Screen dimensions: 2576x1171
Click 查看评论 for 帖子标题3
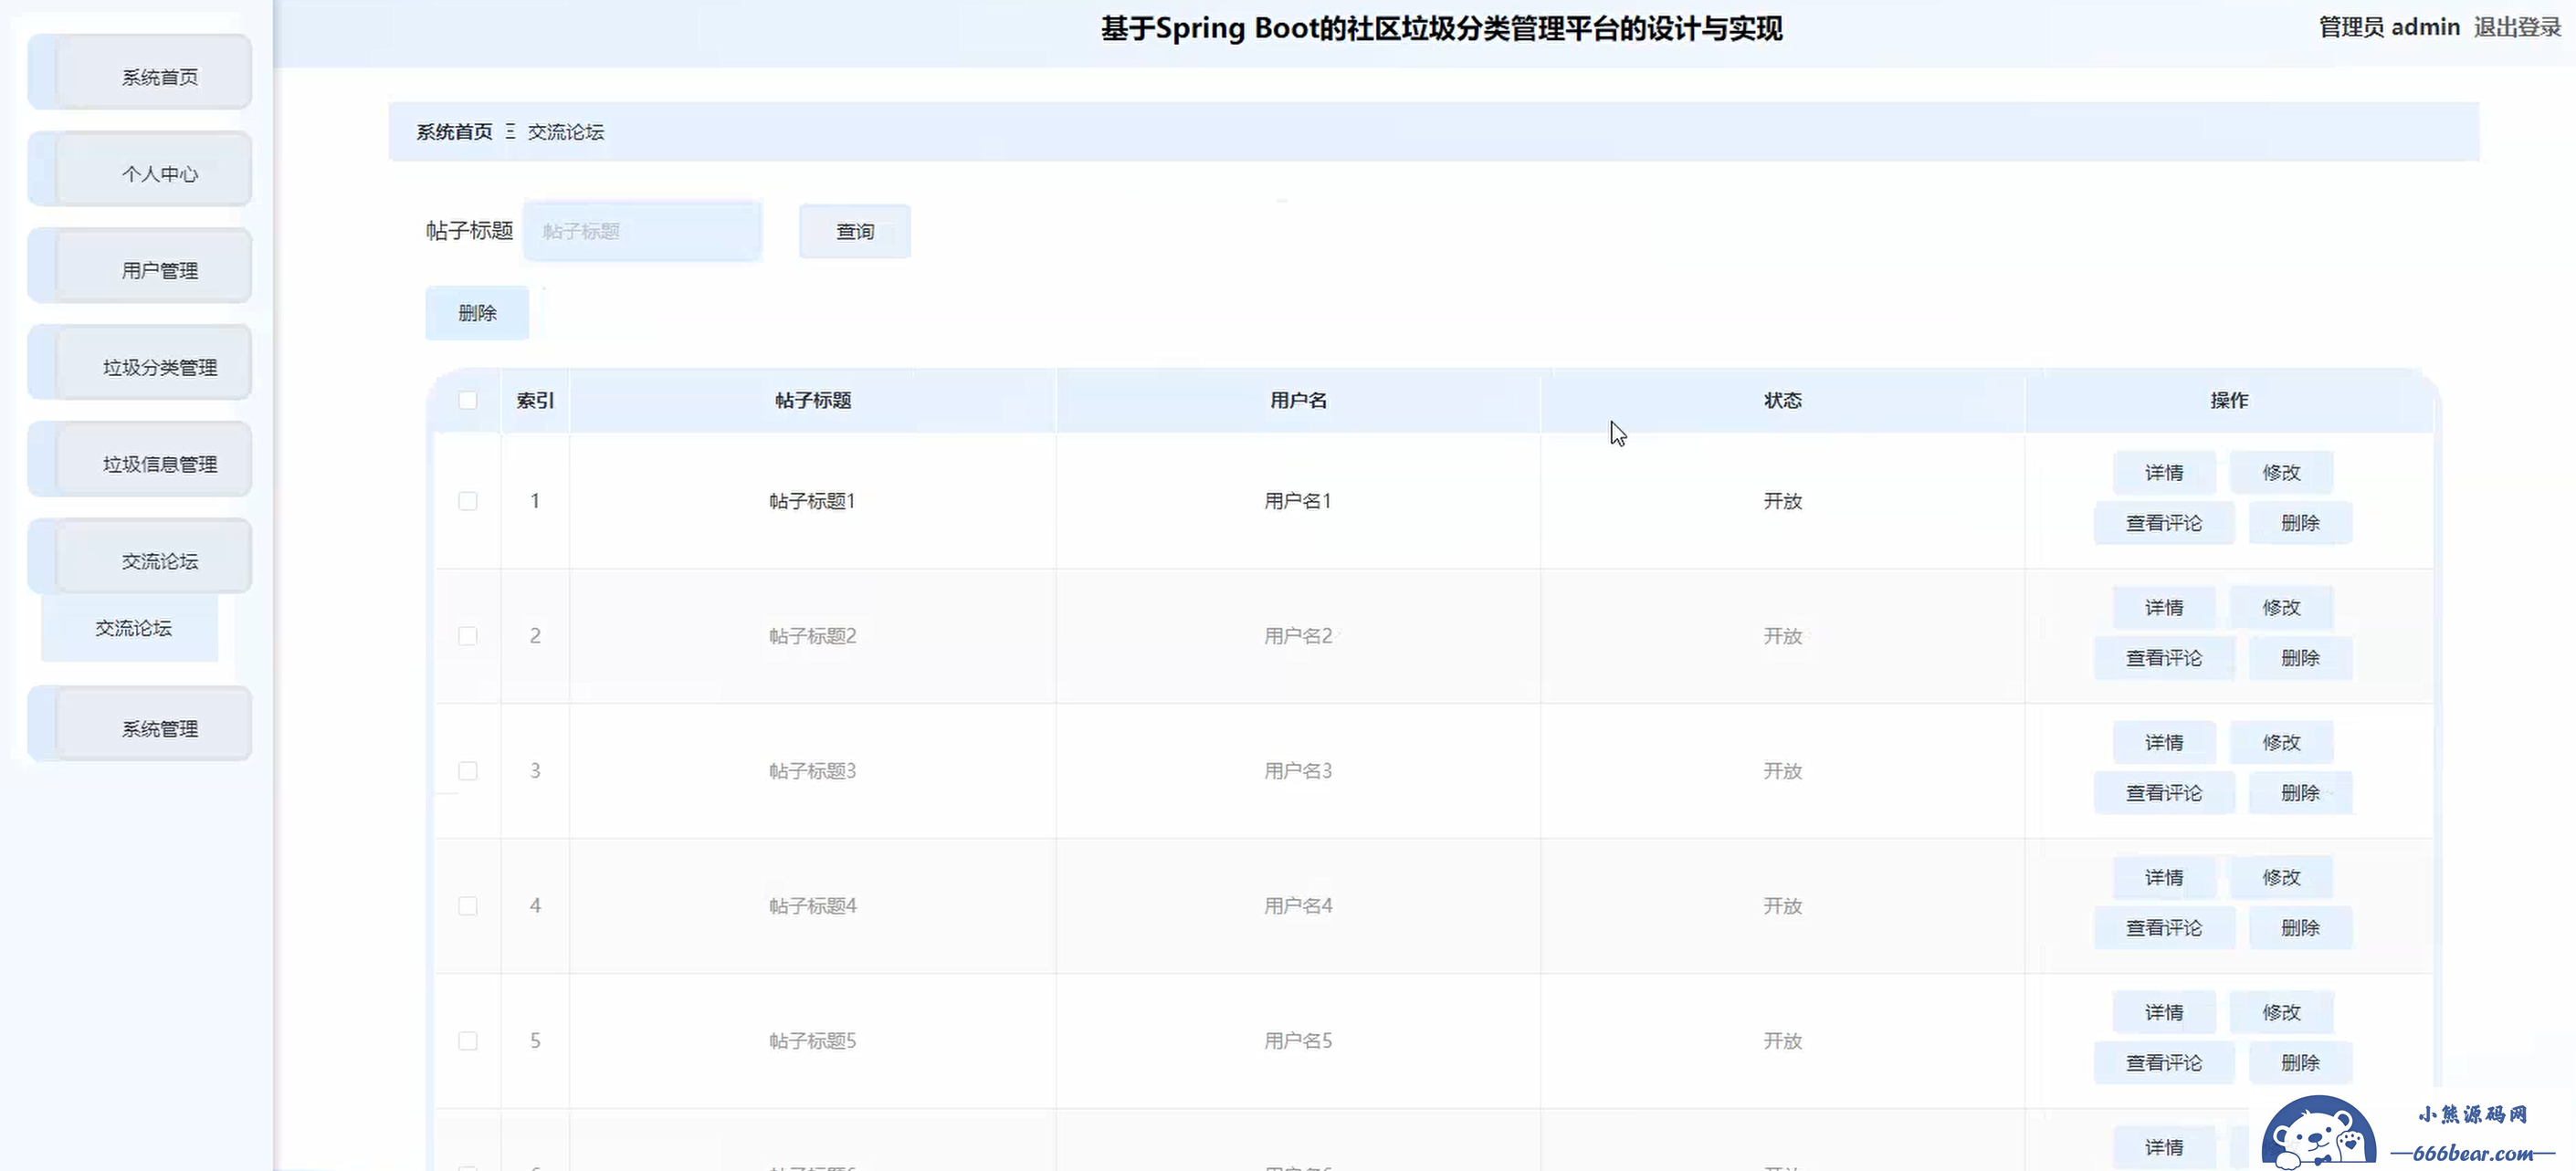click(2164, 793)
